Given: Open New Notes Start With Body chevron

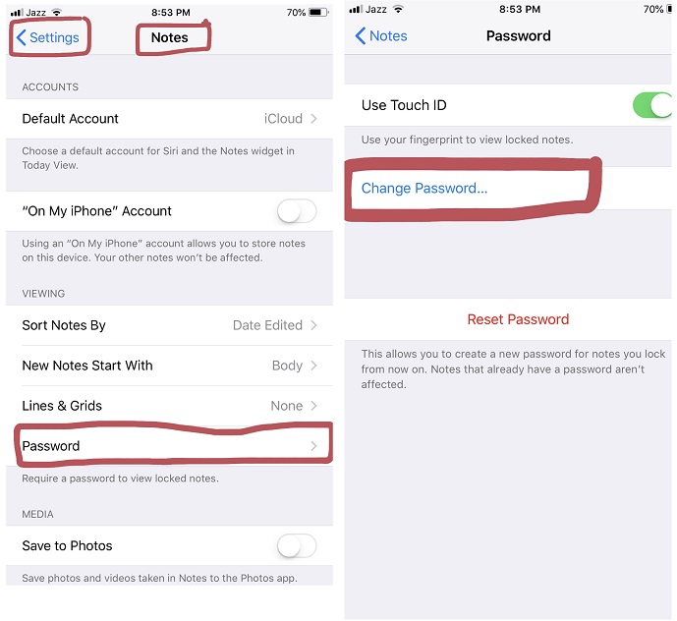Looking at the screenshot, I should tap(313, 366).
